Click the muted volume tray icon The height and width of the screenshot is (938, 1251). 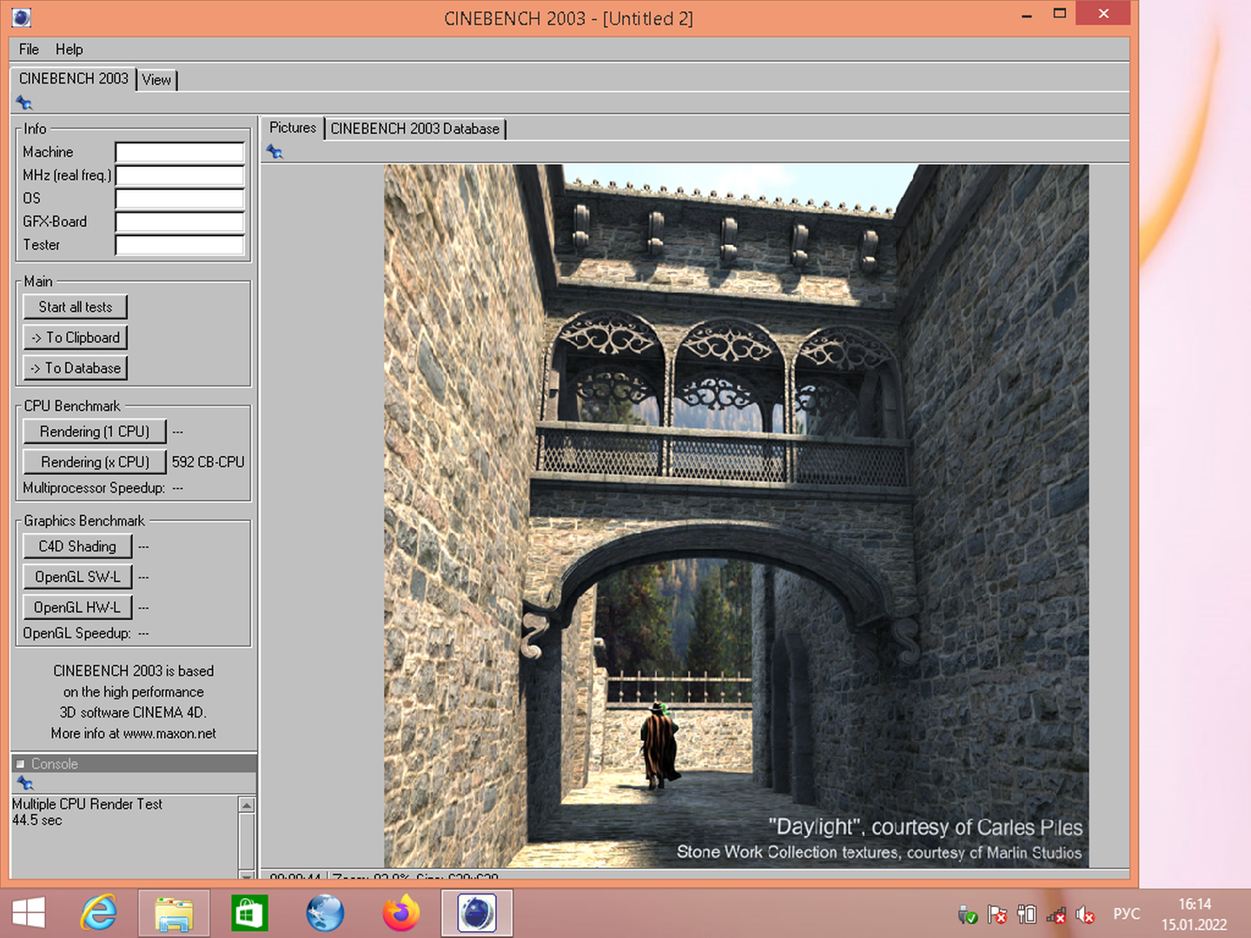1085,915
